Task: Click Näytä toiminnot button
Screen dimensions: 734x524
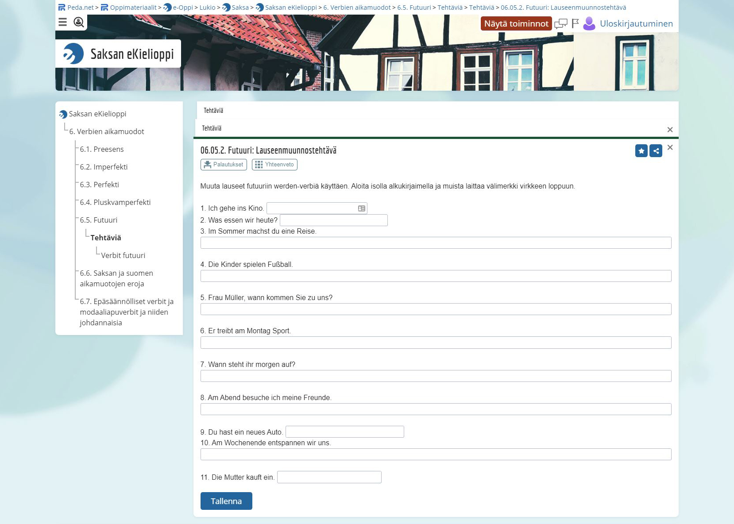Action: click(x=516, y=24)
